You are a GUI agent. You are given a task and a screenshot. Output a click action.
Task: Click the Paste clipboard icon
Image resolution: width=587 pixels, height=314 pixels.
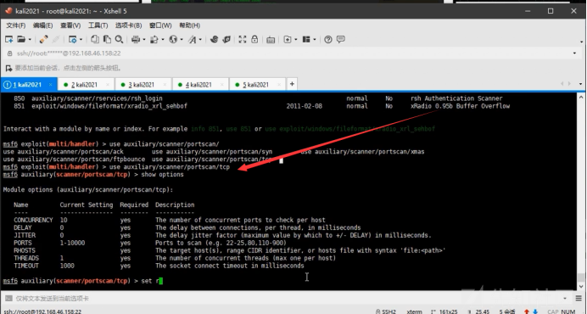pyautogui.click(x=107, y=39)
